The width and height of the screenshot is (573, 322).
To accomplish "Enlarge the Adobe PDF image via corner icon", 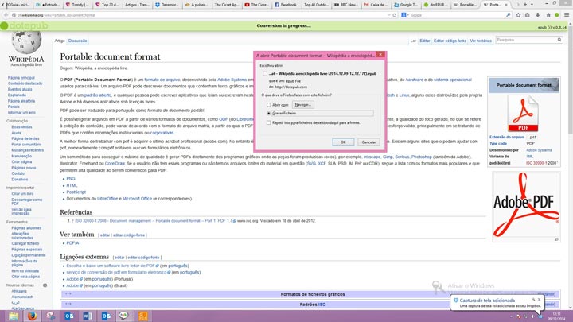I will click(556, 239).
